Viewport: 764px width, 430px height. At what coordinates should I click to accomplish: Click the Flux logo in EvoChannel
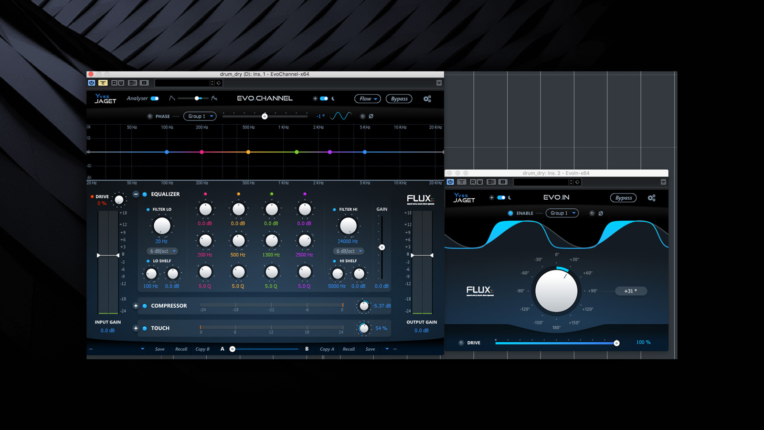(x=420, y=199)
